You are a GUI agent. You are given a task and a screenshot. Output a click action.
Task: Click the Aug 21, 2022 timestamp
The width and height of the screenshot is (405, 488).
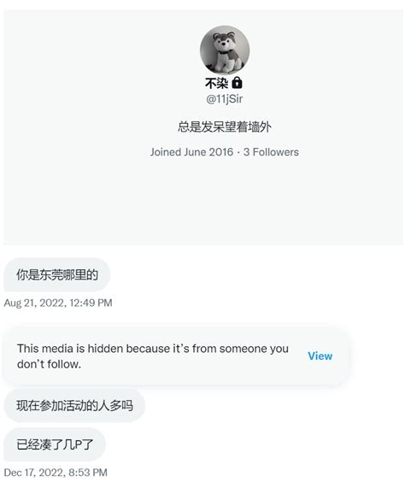(x=35, y=303)
